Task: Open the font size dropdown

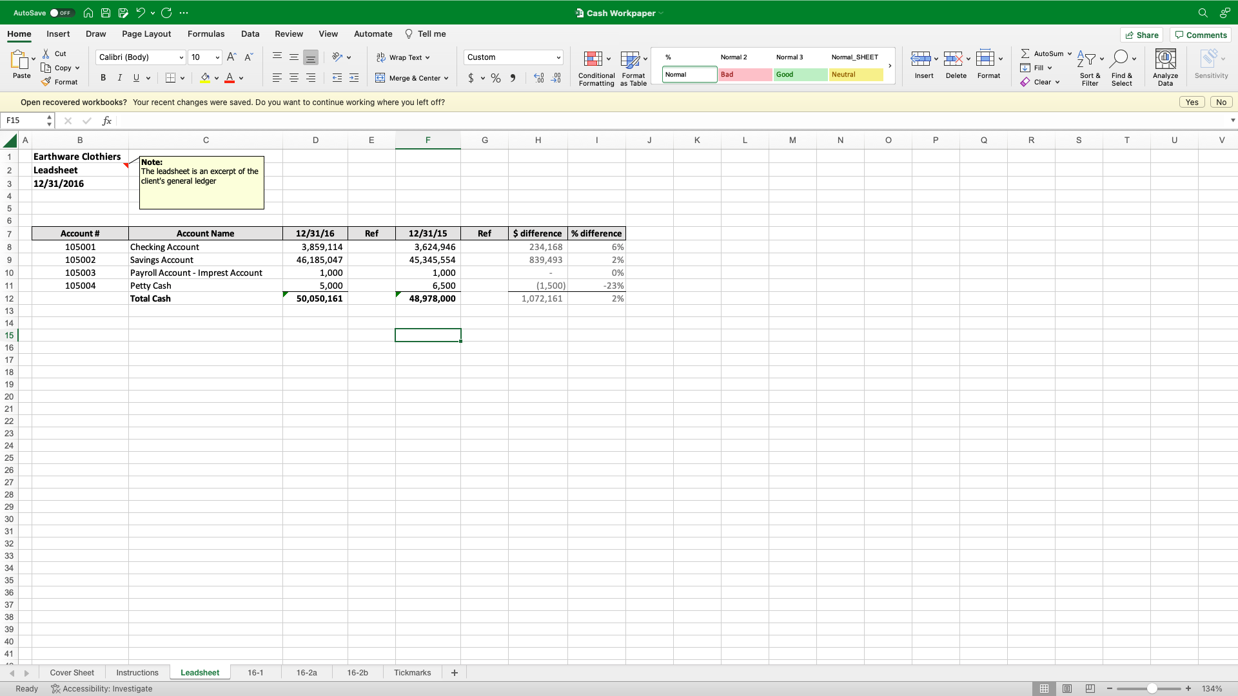Action: pyautogui.click(x=218, y=57)
